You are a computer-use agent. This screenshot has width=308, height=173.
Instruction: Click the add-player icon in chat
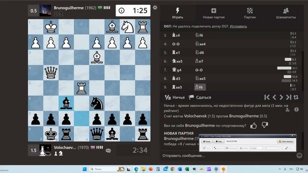288,110
